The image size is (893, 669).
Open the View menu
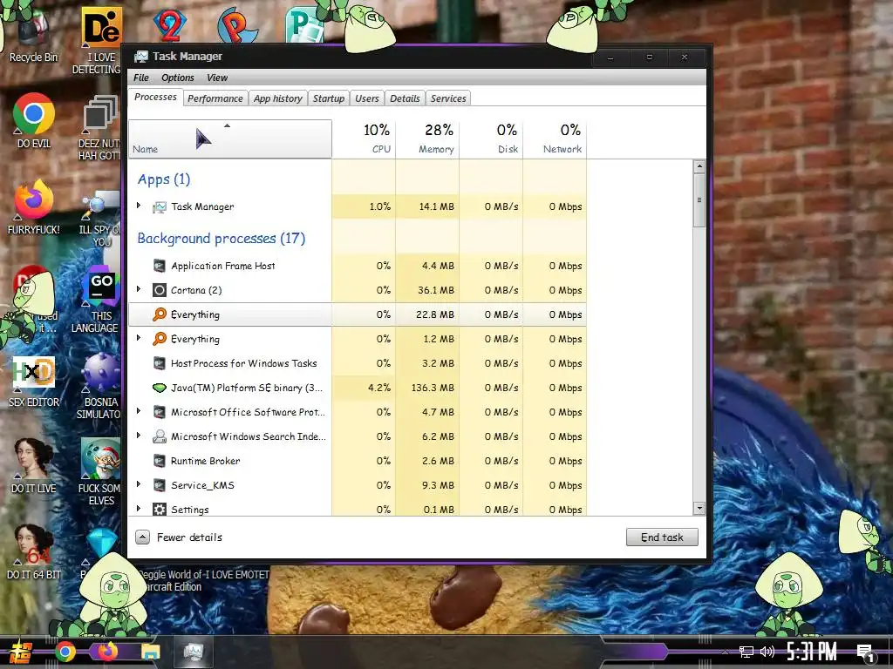[x=217, y=78]
